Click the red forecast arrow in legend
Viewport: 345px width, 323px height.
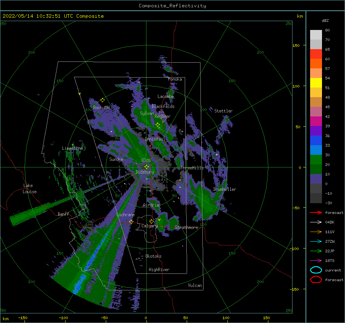[316, 212]
